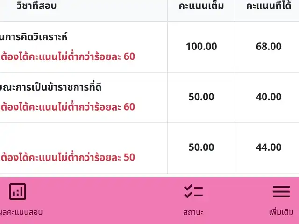Click the red requirement text under การคิดวิเคราะห์
The image size is (299, 224).
tap(68, 56)
